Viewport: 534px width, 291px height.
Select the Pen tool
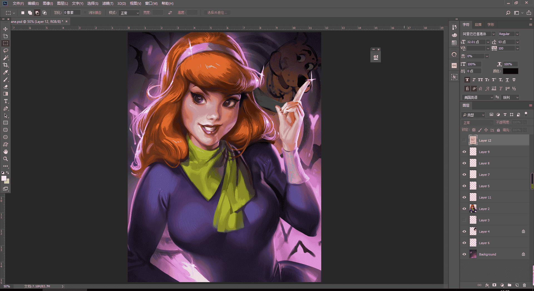point(5,108)
